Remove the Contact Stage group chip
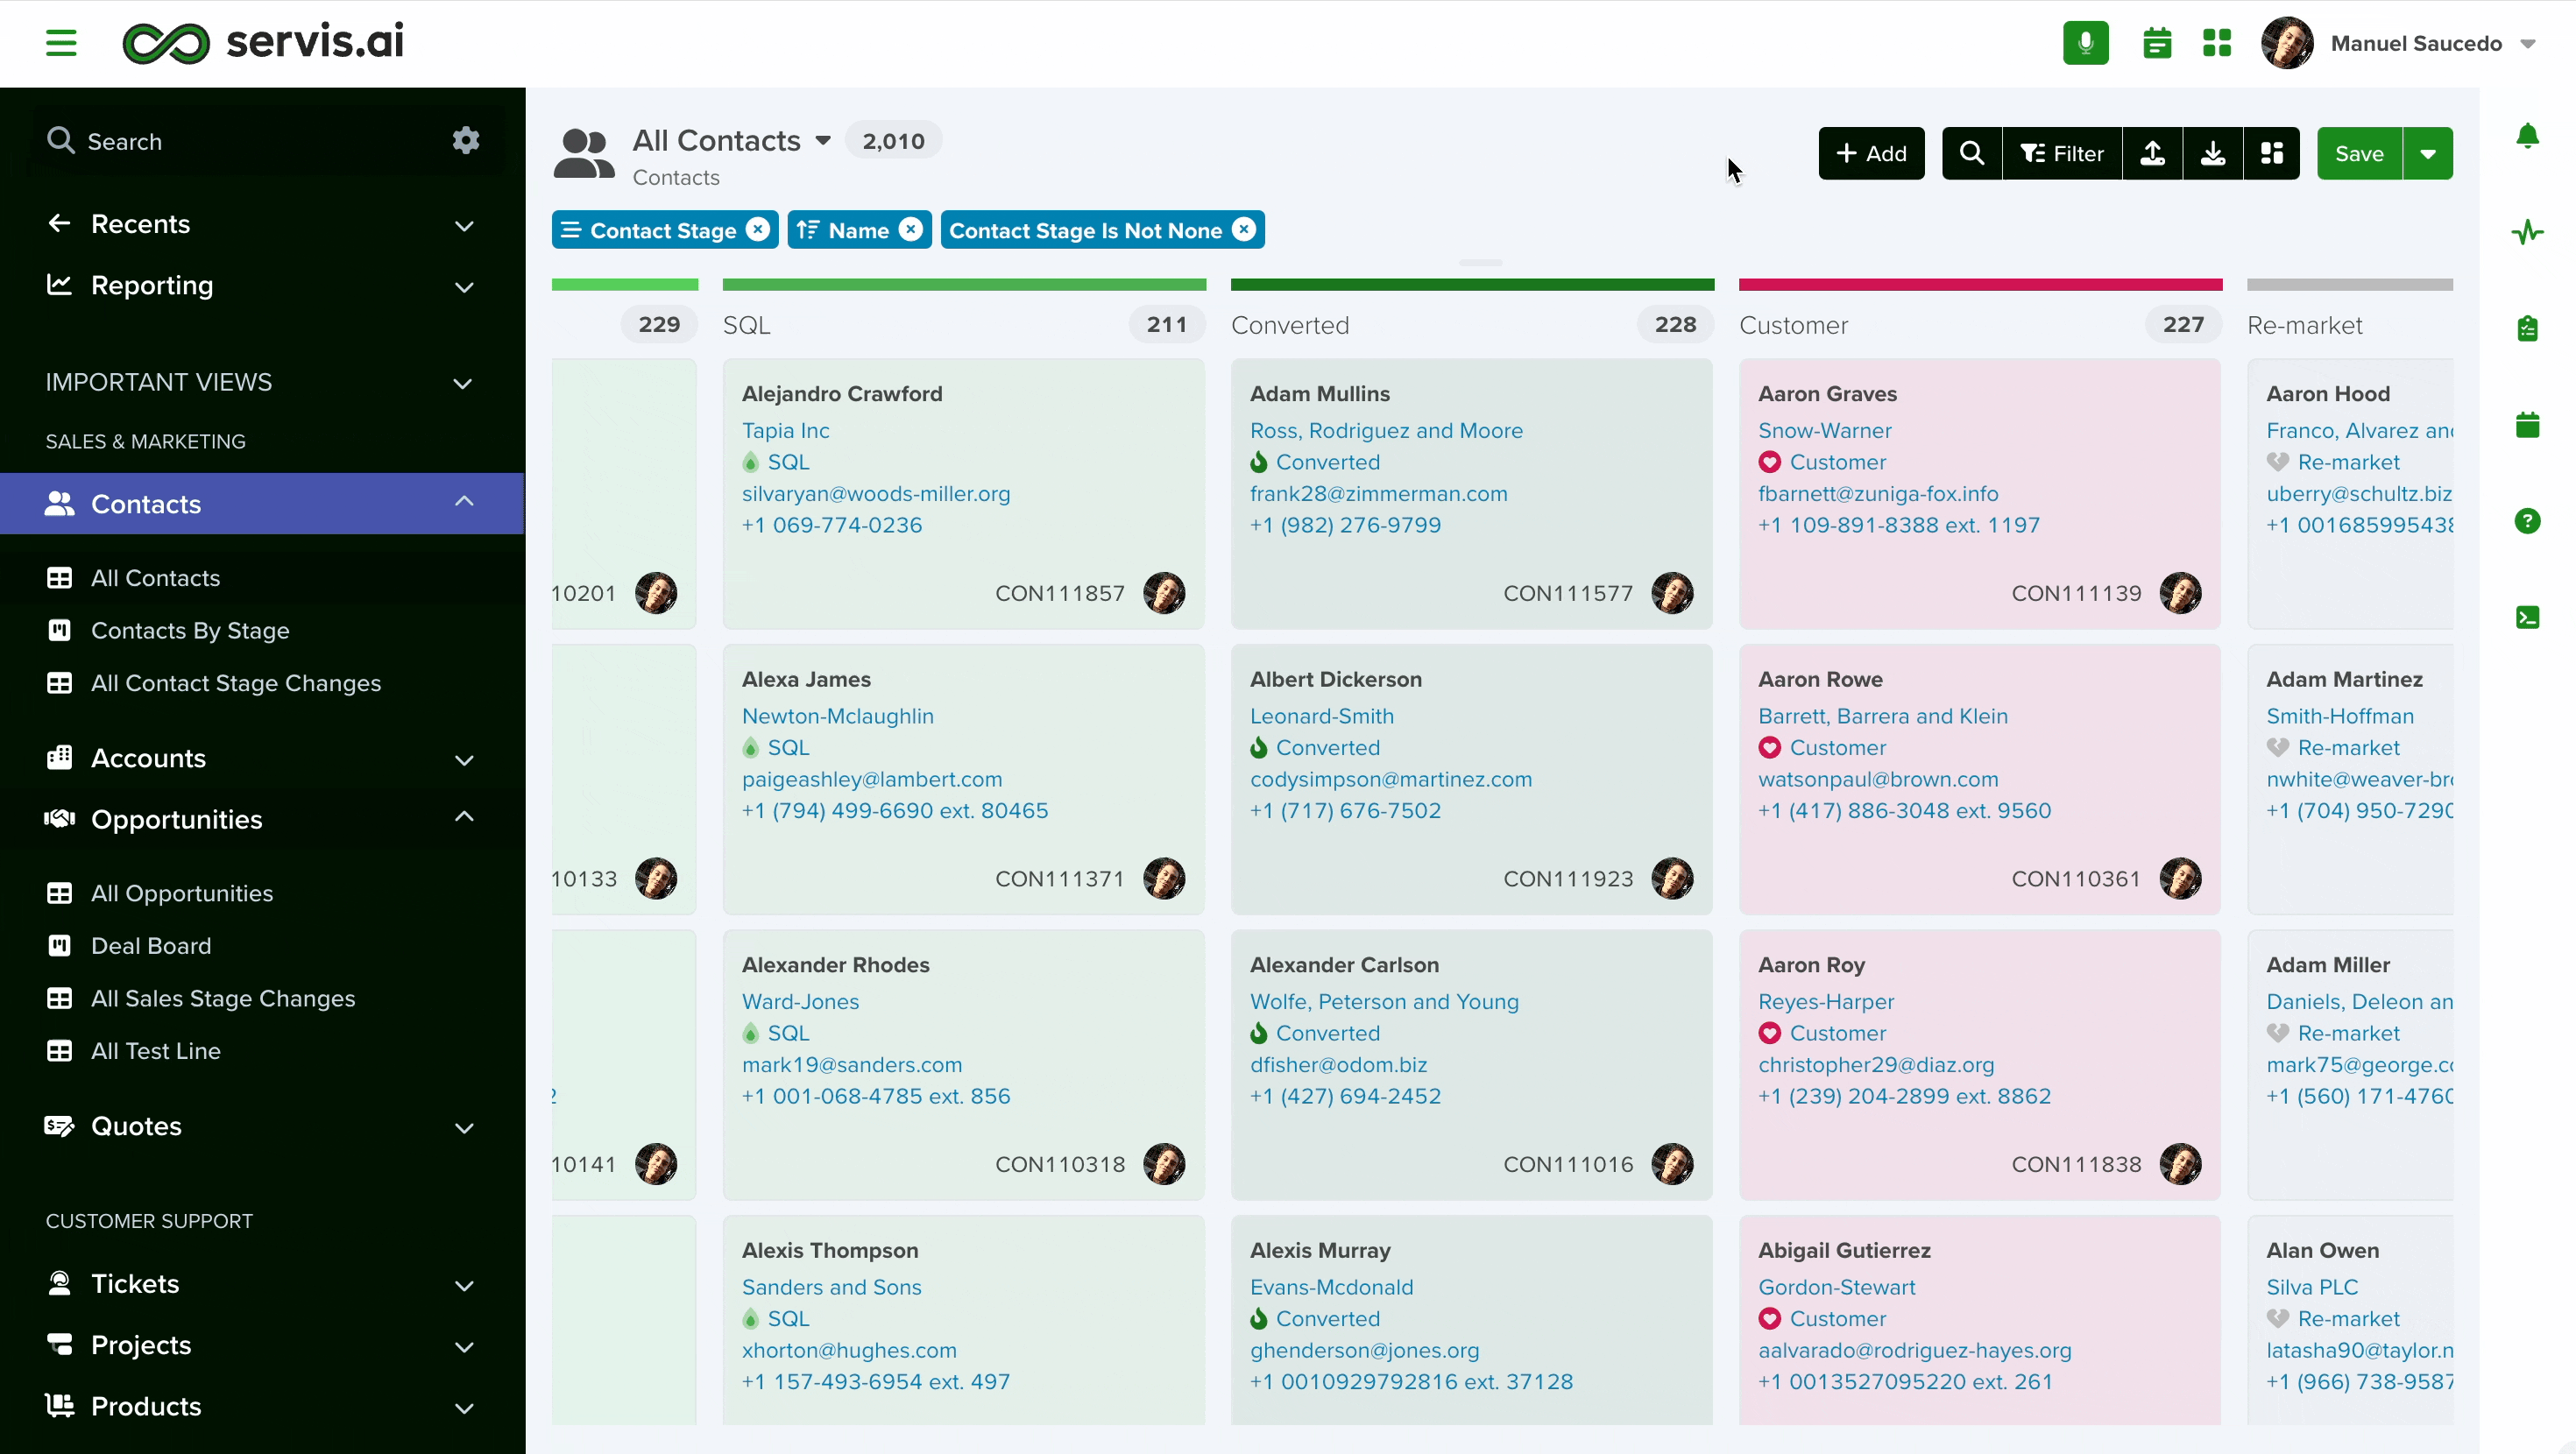This screenshot has width=2576, height=1454. (759, 230)
